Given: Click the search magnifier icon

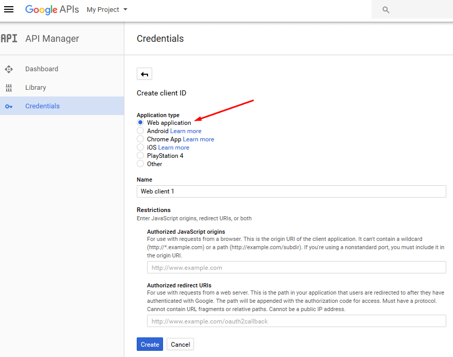Looking at the screenshot, I should click(386, 10).
